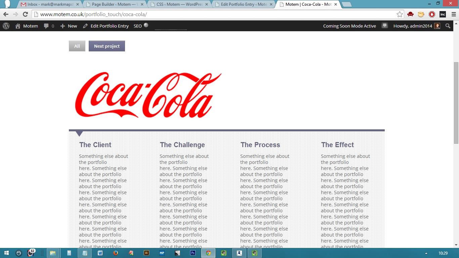The height and width of the screenshot is (258, 459).
Task: Click Edit Portfolio Entry link
Action: [x=106, y=26]
